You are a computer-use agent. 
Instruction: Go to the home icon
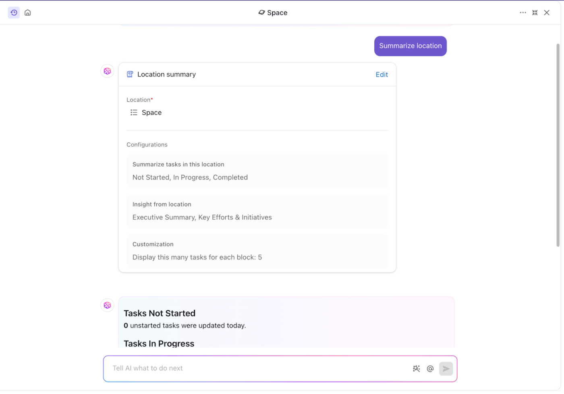pos(28,12)
